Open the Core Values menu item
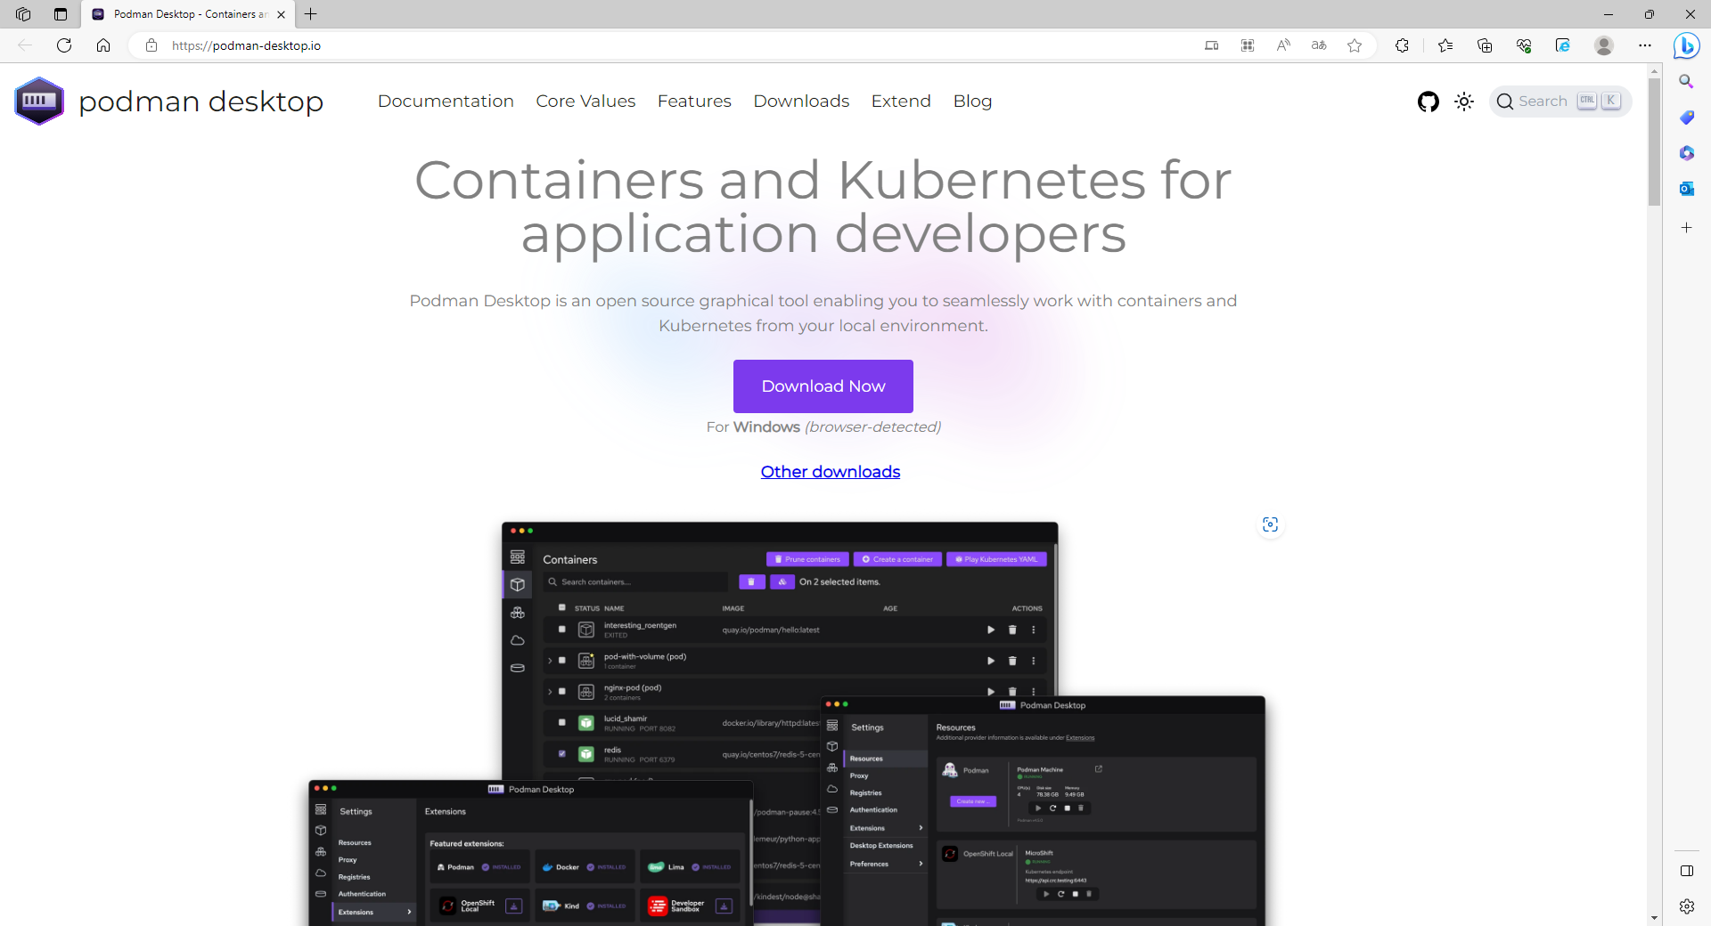Screen dimensions: 1711x926 point(585,102)
